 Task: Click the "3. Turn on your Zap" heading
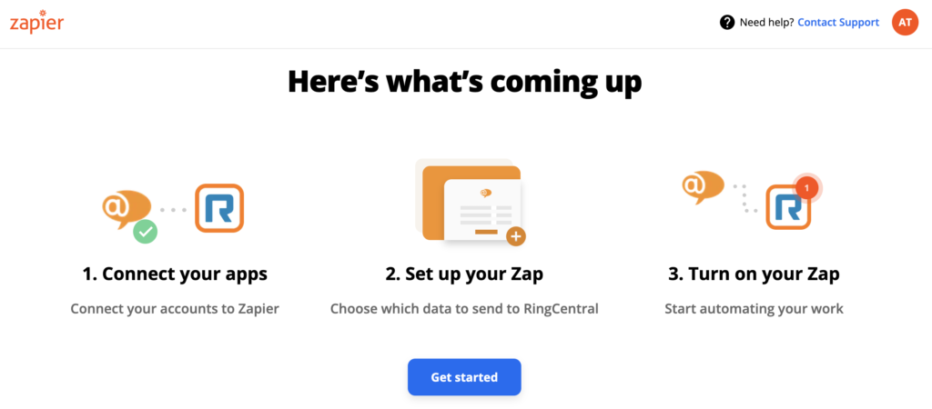coord(754,274)
